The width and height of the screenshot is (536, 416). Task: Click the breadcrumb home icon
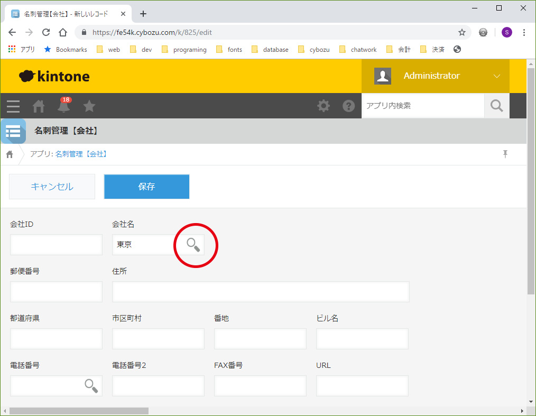[10, 154]
